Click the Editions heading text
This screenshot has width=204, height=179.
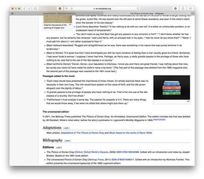48,147
